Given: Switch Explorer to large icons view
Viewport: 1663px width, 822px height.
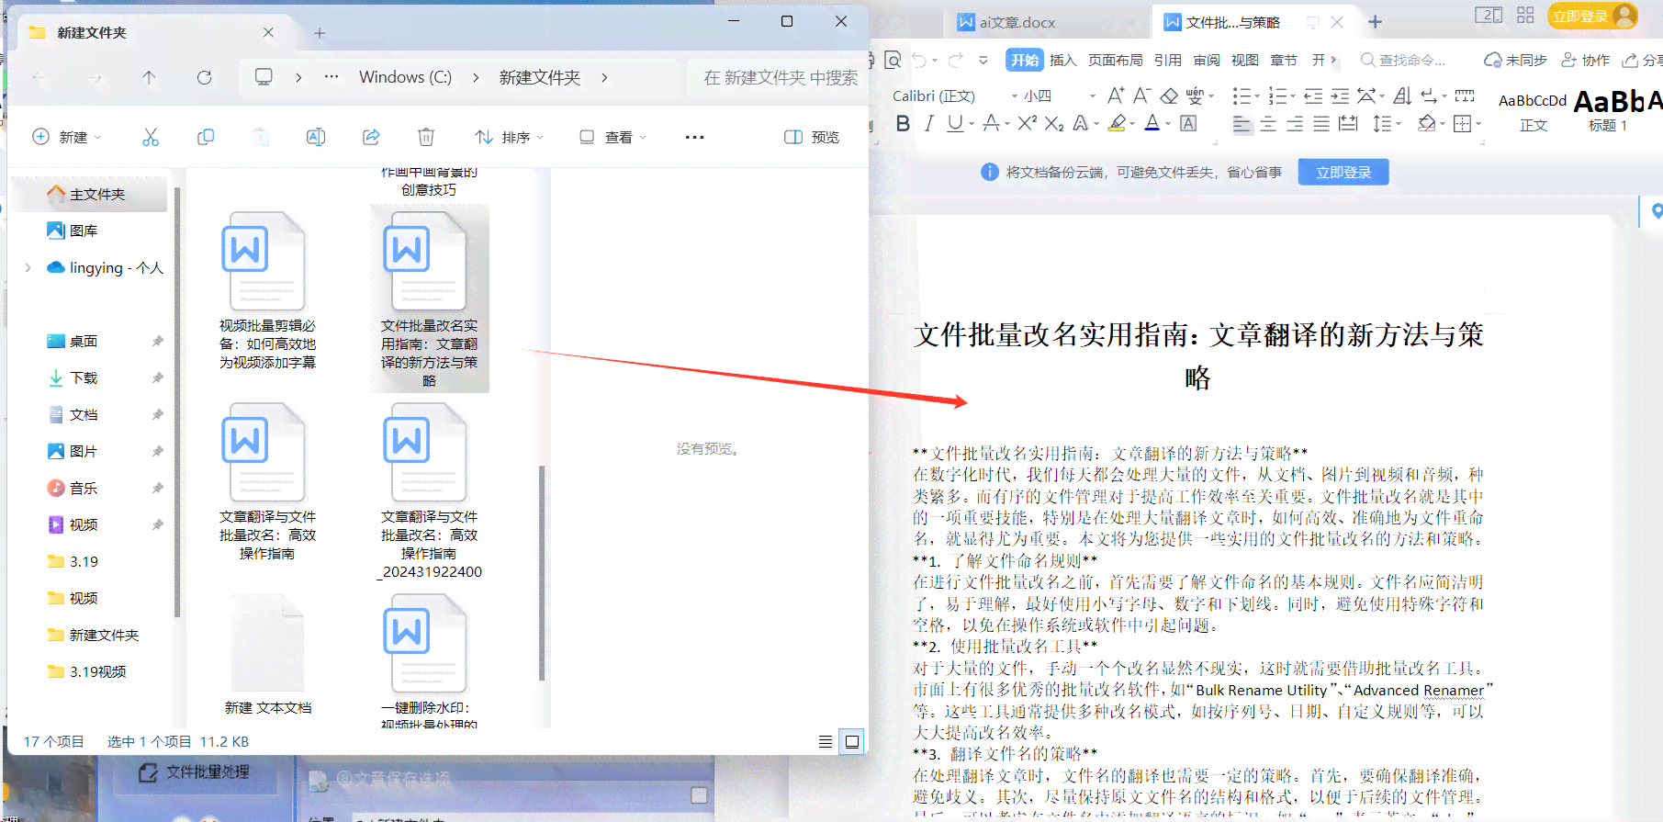Looking at the screenshot, I should point(852,742).
